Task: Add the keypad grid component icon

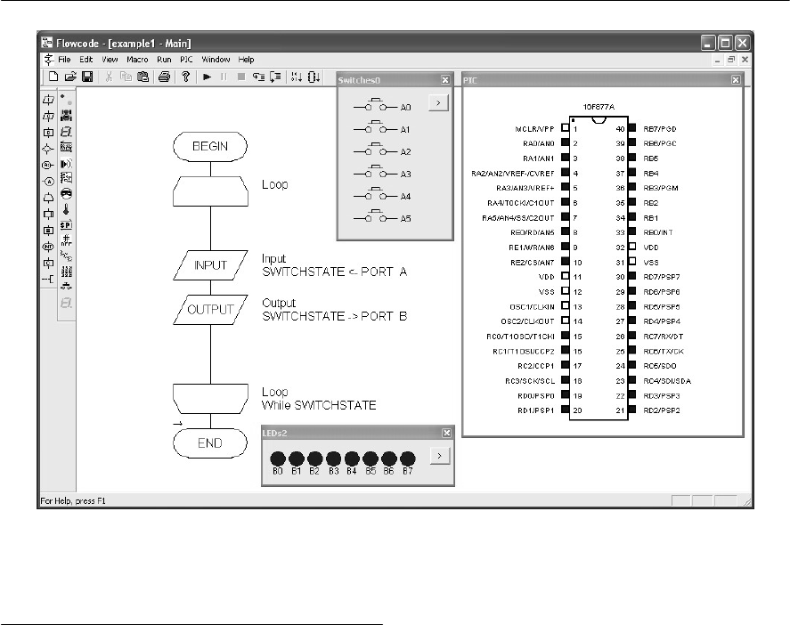Action: pos(66,272)
